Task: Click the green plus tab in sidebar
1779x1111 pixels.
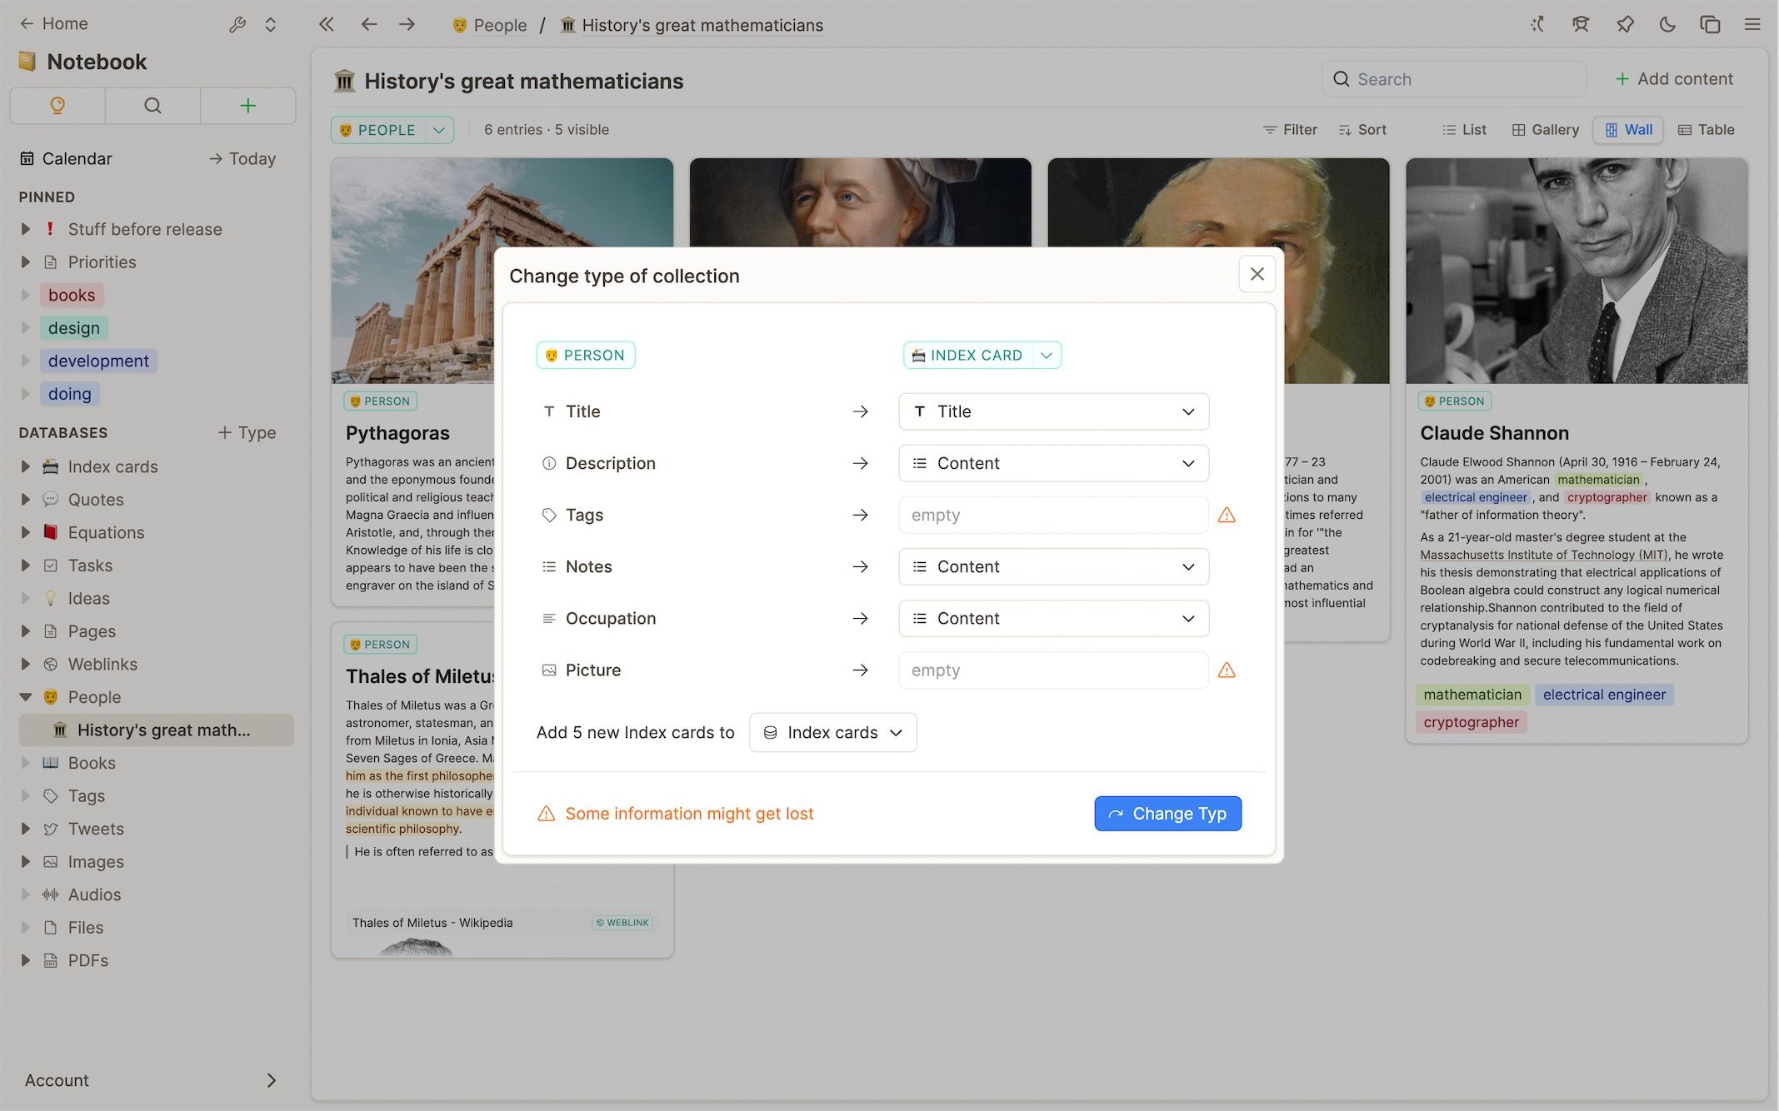Action: point(247,106)
